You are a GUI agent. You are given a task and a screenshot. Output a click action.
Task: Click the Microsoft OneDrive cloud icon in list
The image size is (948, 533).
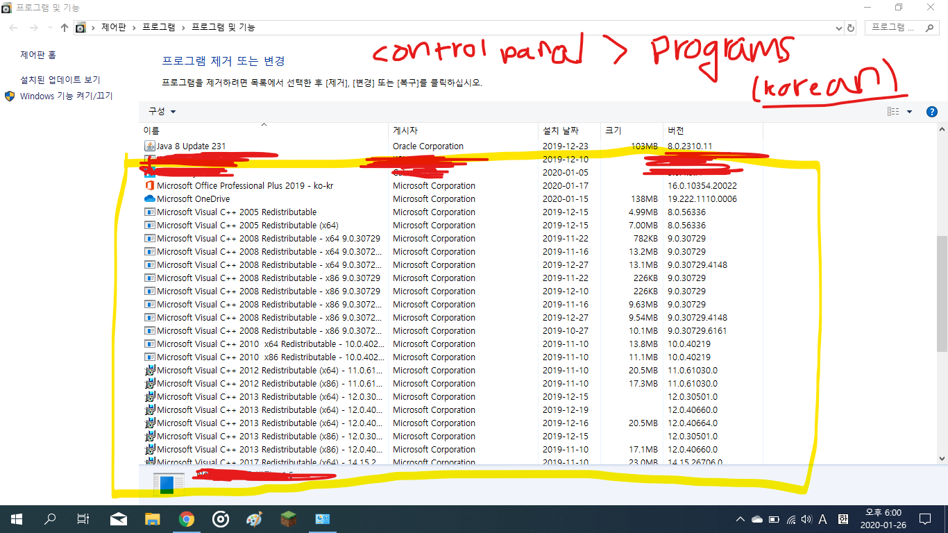coord(150,199)
